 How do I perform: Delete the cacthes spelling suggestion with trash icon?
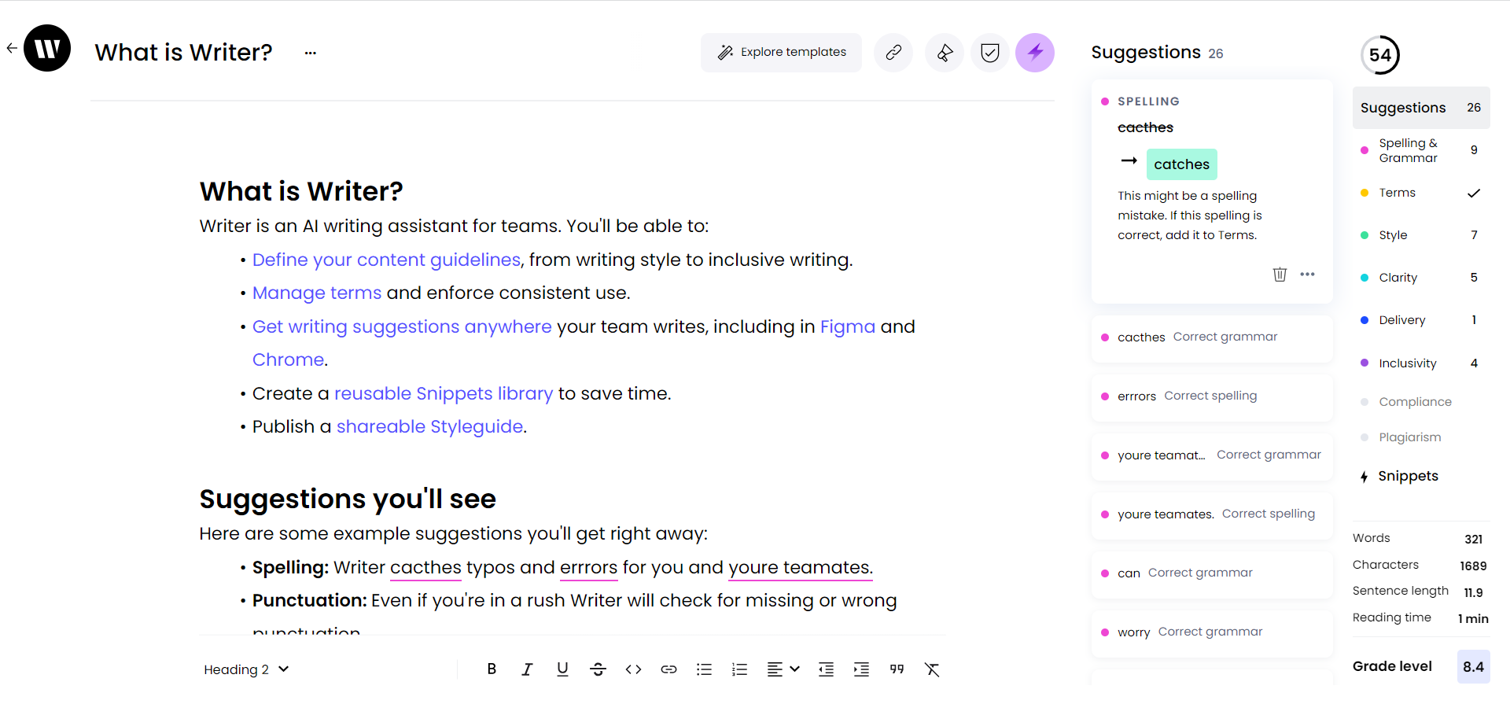(x=1280, y=275)
